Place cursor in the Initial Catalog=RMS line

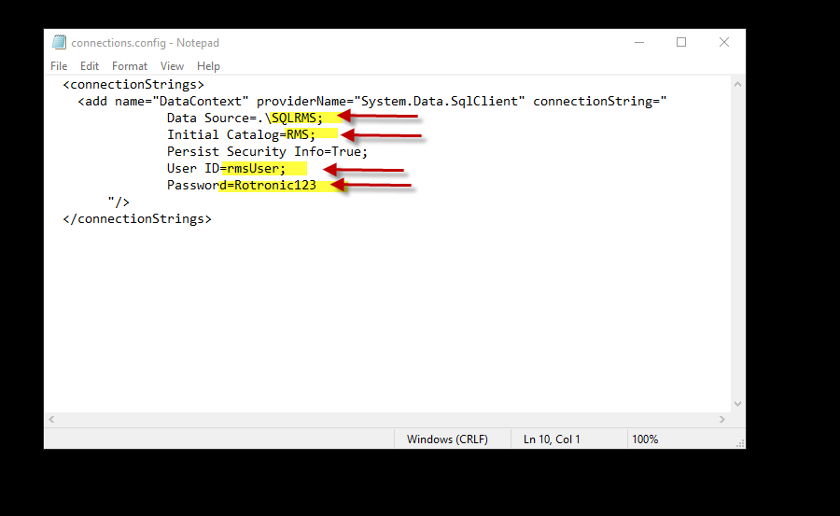tap(241, 134)
